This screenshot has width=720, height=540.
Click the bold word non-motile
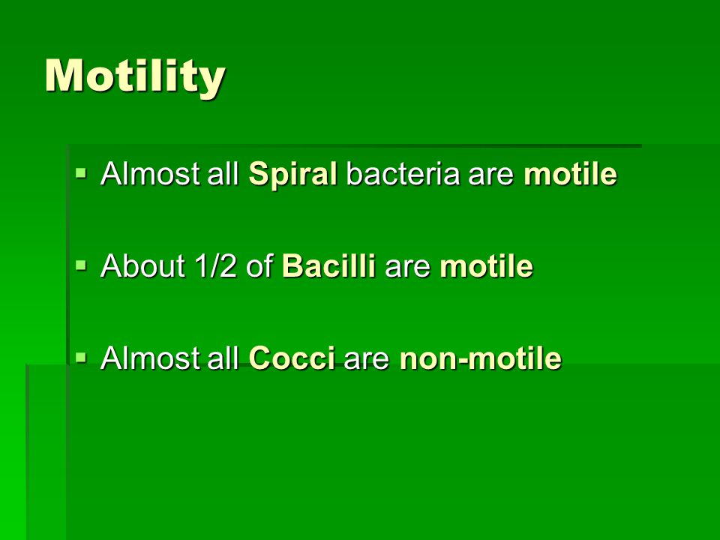click(480, 358)
